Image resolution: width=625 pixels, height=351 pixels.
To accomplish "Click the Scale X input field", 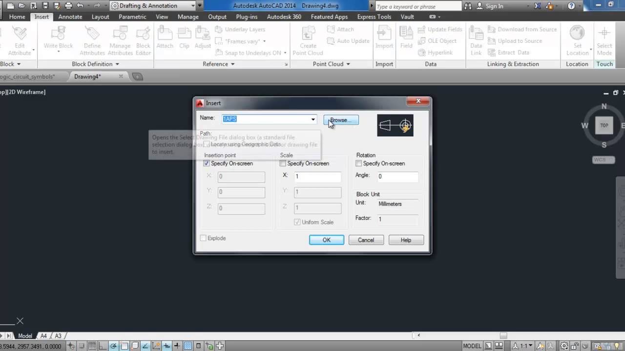I will 317,177.
